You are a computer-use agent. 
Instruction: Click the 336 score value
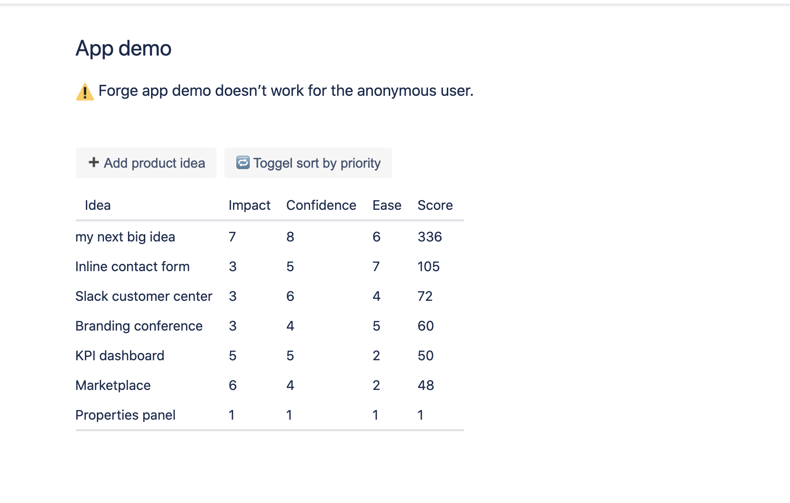[430, 237]
